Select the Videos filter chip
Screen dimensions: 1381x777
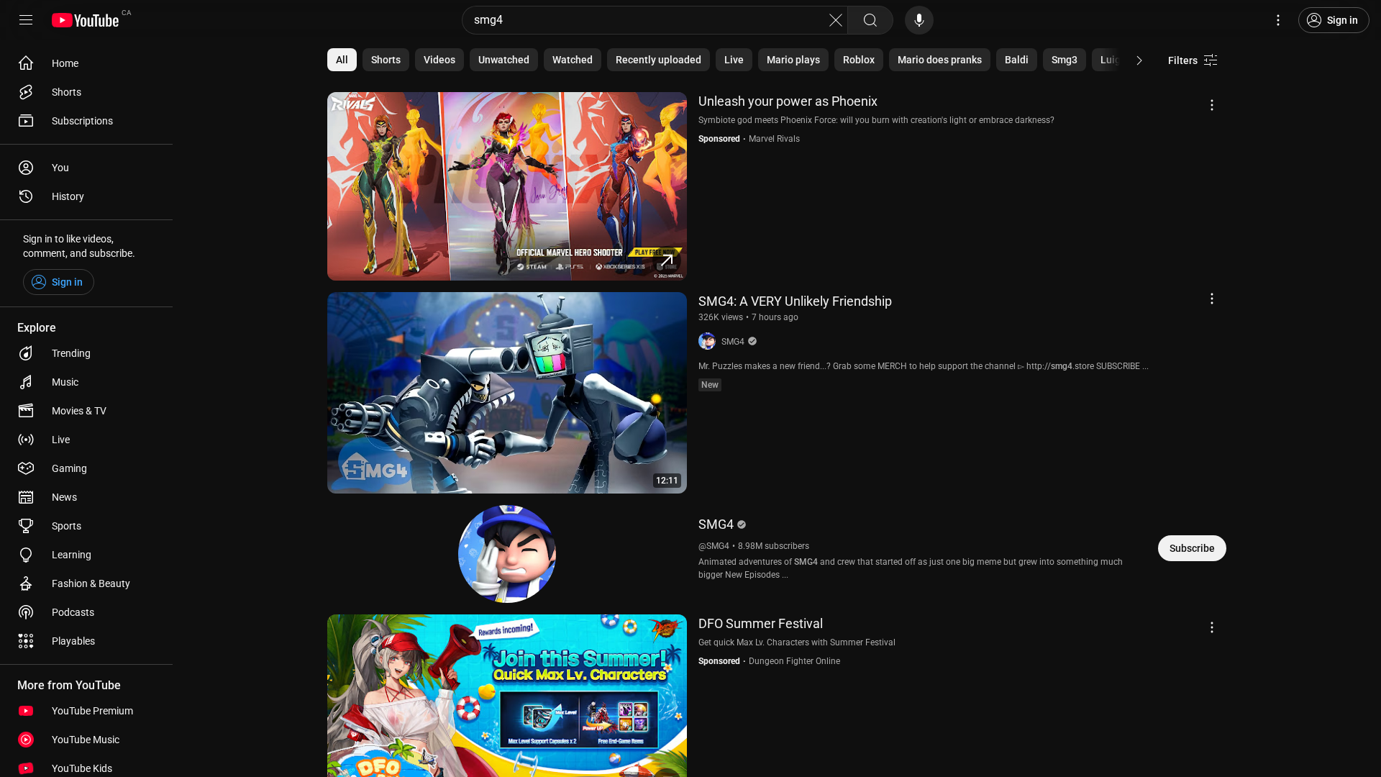pyautogui.click(x=439, y=60)
